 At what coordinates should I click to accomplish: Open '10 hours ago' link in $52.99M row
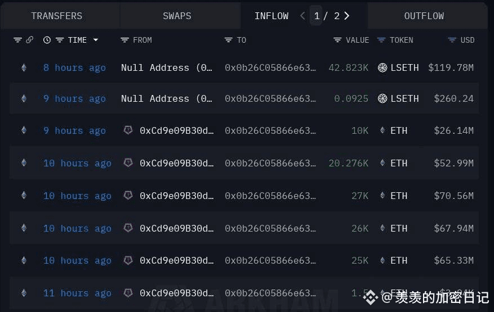pyautogui.click(x=77, y=163)
